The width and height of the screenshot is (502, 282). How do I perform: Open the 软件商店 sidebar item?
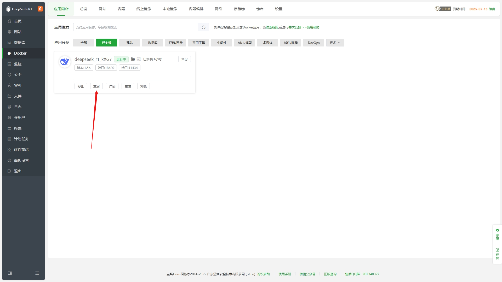point(24,150)
